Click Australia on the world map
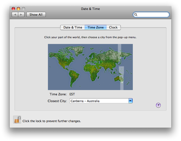 click(119, 79)
